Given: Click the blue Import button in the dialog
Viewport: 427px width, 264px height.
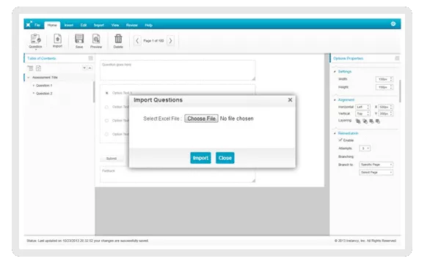Looking at the screenshot, I should point(200,158).
